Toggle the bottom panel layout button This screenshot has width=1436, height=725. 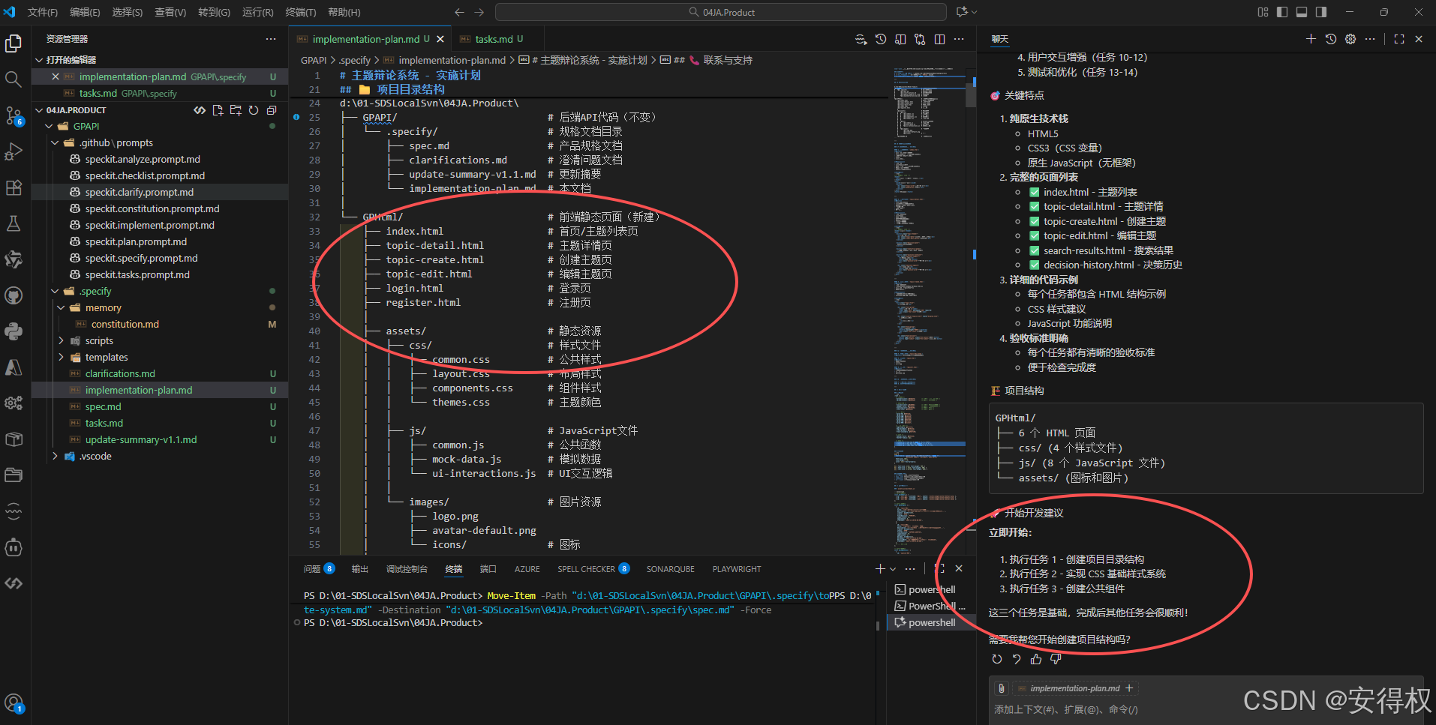pos(1302,12)
